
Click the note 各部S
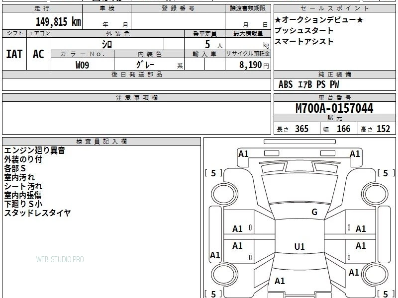tap(15, 168)
